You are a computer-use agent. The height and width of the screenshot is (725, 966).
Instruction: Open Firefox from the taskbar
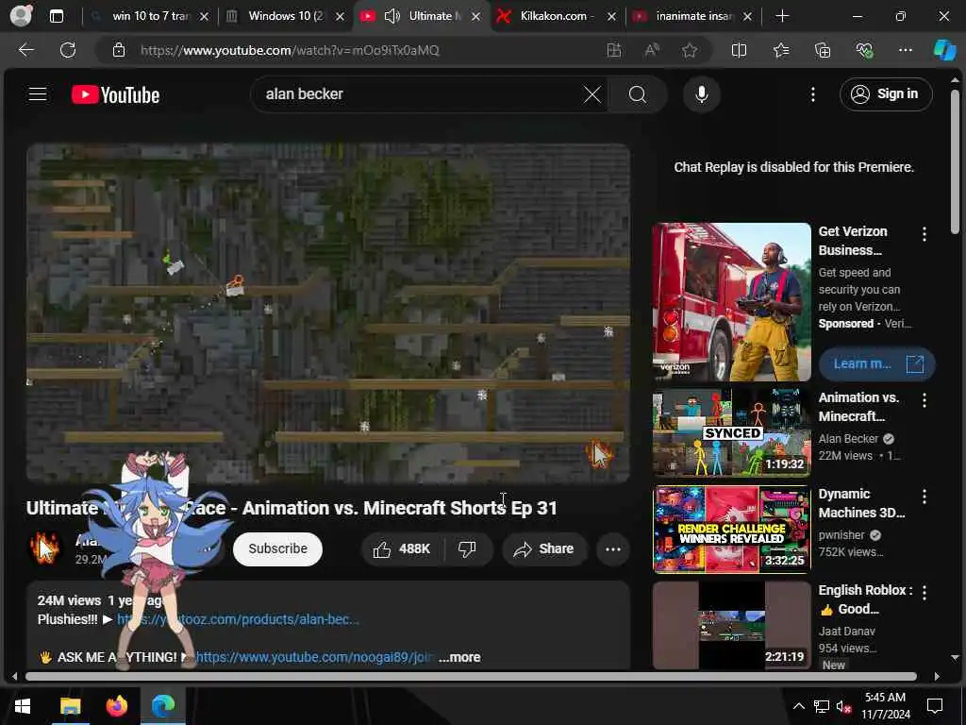(116, 705)
